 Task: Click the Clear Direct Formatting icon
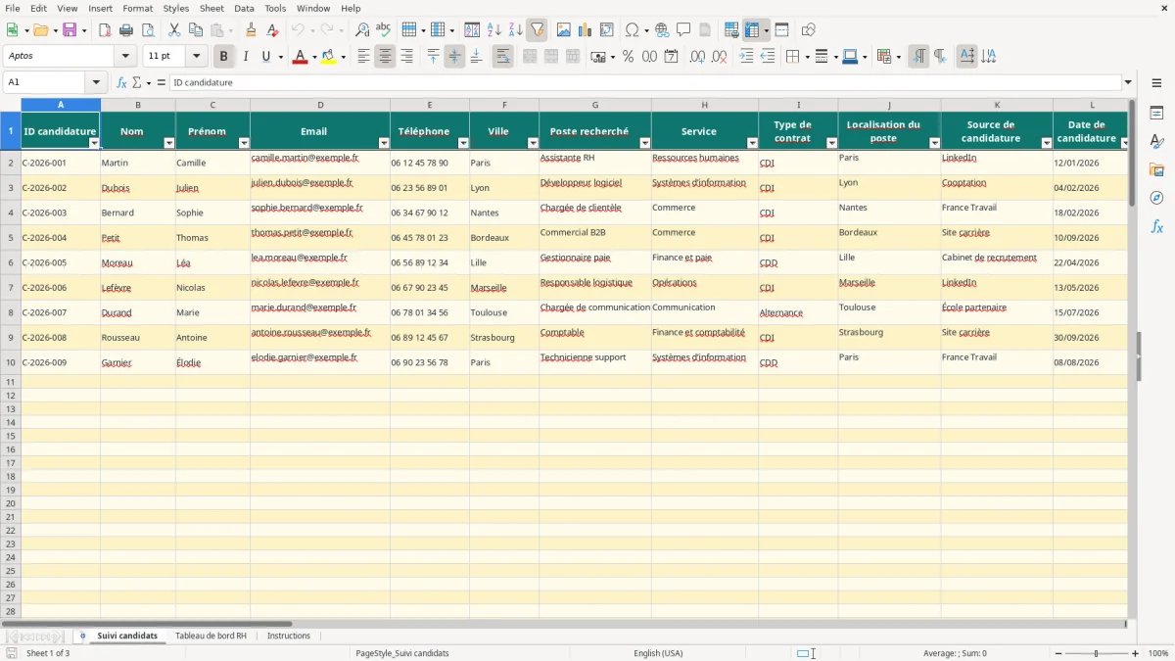[x=272, y=30]
